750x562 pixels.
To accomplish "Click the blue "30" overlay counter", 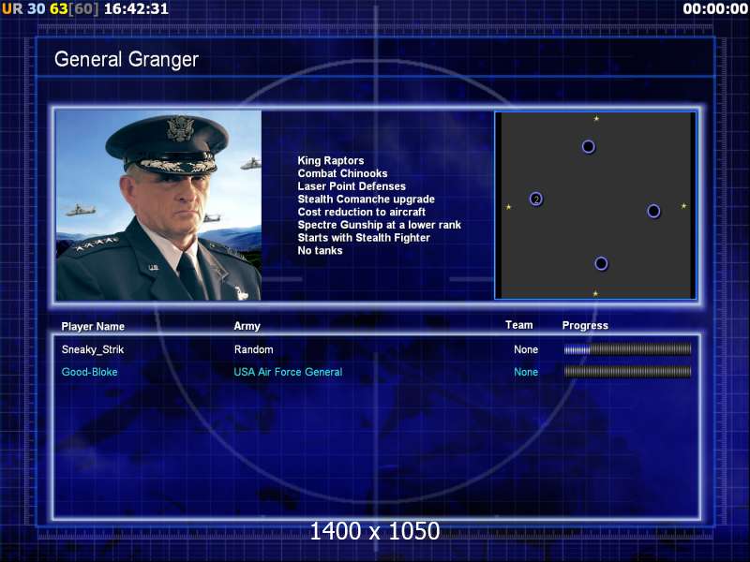I will coord(37,8).
